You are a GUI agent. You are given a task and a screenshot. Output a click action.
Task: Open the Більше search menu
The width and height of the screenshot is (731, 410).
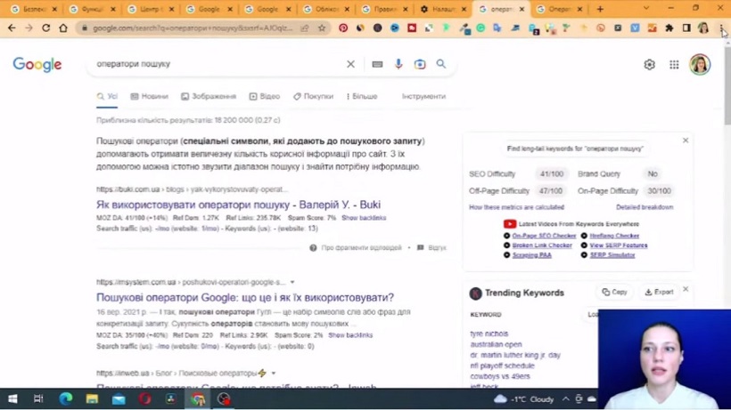coord(362,96)
